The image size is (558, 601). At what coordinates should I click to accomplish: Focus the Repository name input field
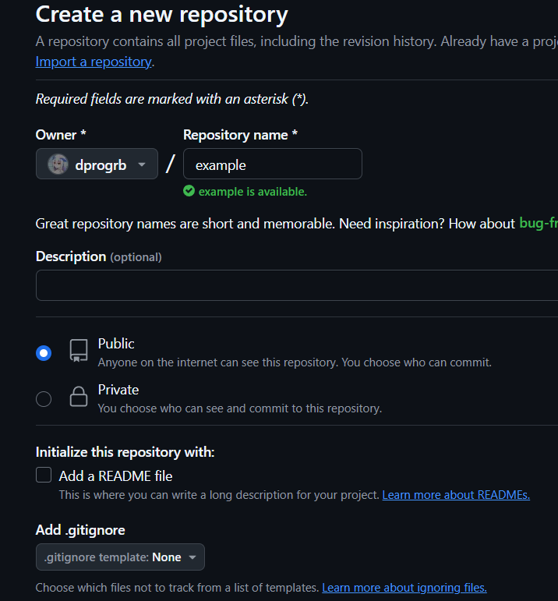273,164
